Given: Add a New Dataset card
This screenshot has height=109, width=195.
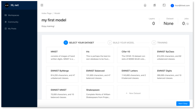Looking at the screenshot, I should point(133,93).
